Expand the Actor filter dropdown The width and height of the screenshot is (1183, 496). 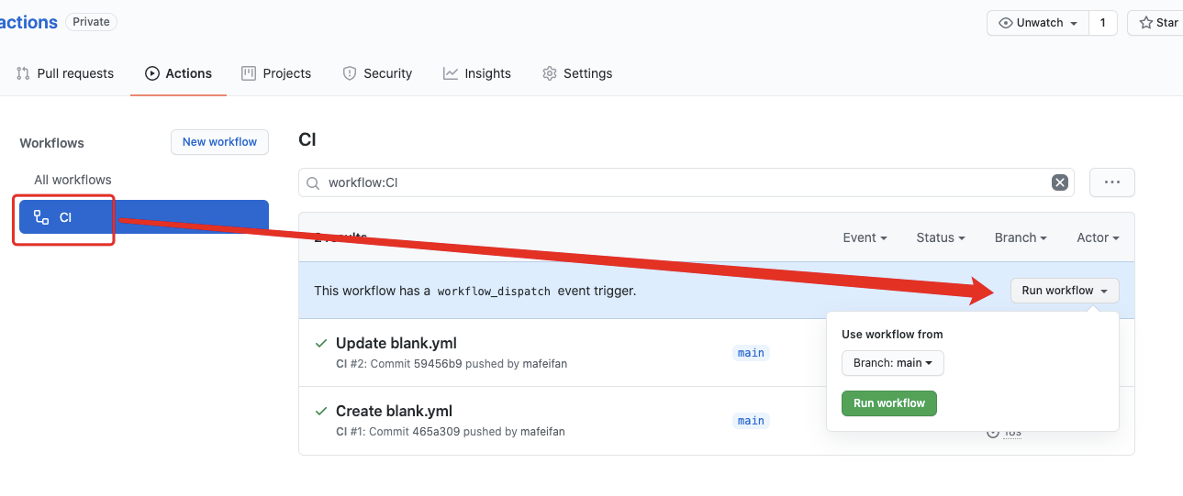tap(1098, 237)
